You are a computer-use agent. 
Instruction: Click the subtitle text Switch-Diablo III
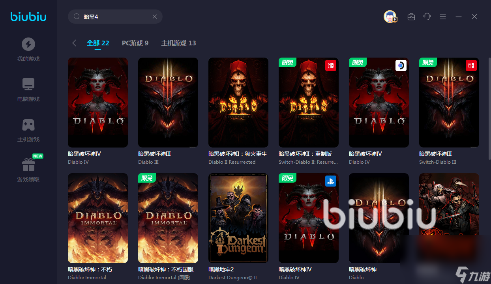pyautogui.click(x=438, y=162)
